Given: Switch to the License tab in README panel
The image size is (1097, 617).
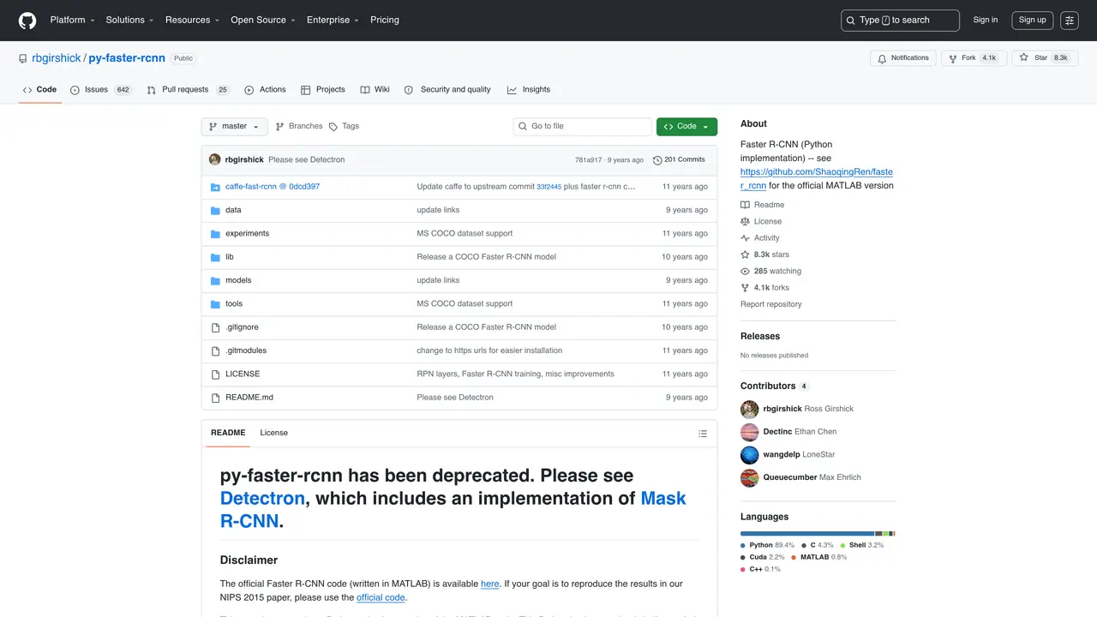Looking at the screenshot, I should 274,434.
